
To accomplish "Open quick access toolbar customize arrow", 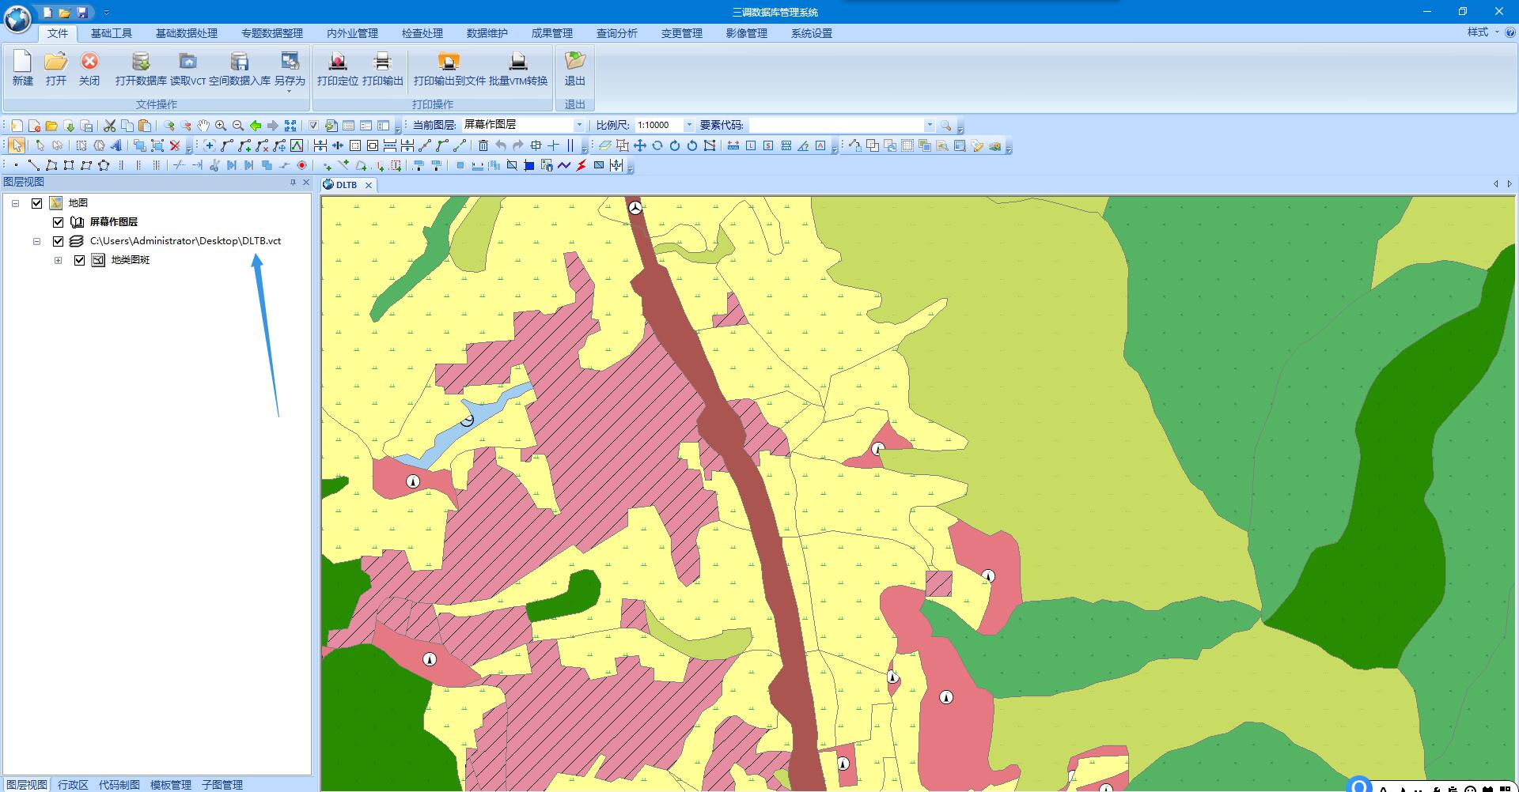I will click(106, 13).
